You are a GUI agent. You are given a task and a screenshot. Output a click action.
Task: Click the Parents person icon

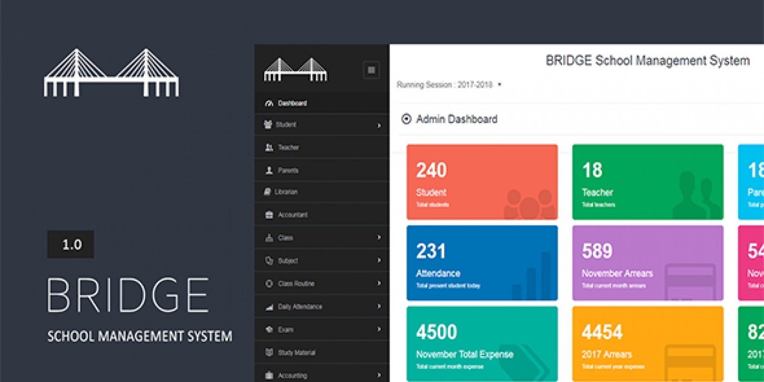(x=269, y=170)
